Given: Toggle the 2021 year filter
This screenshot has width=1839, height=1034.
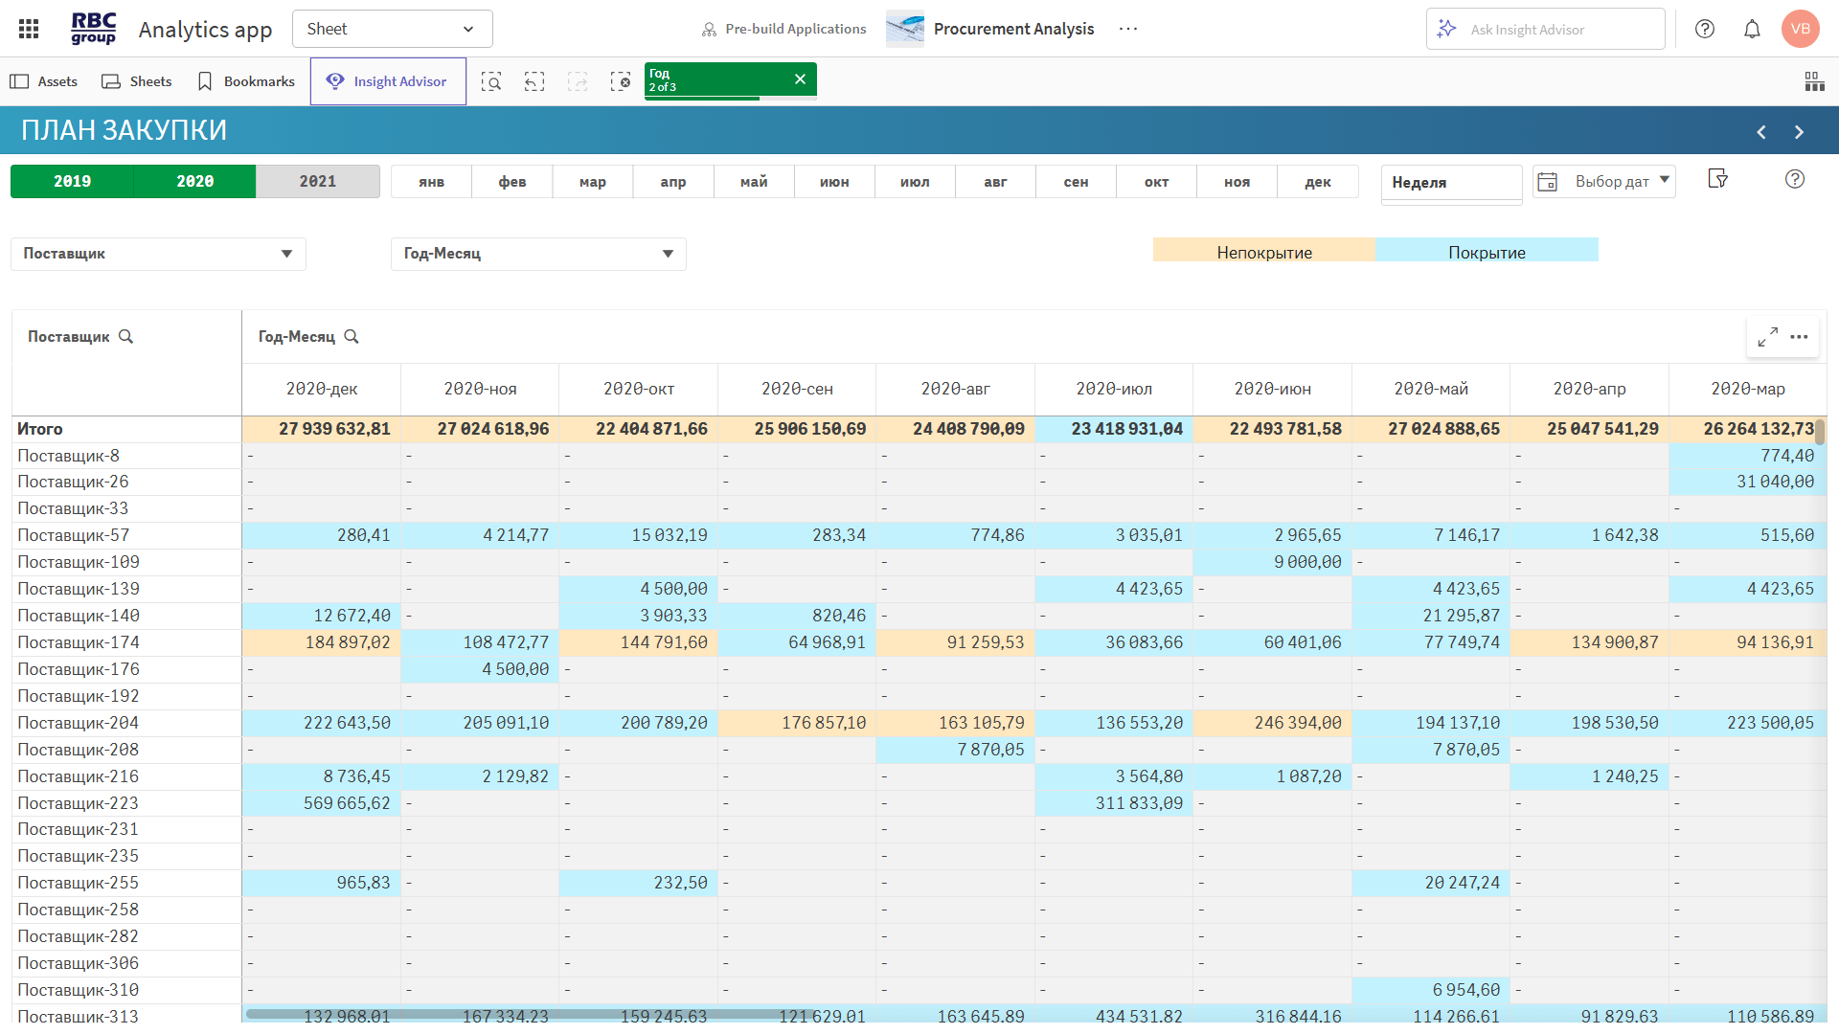Looking at the screenshot, I should 317,182.
